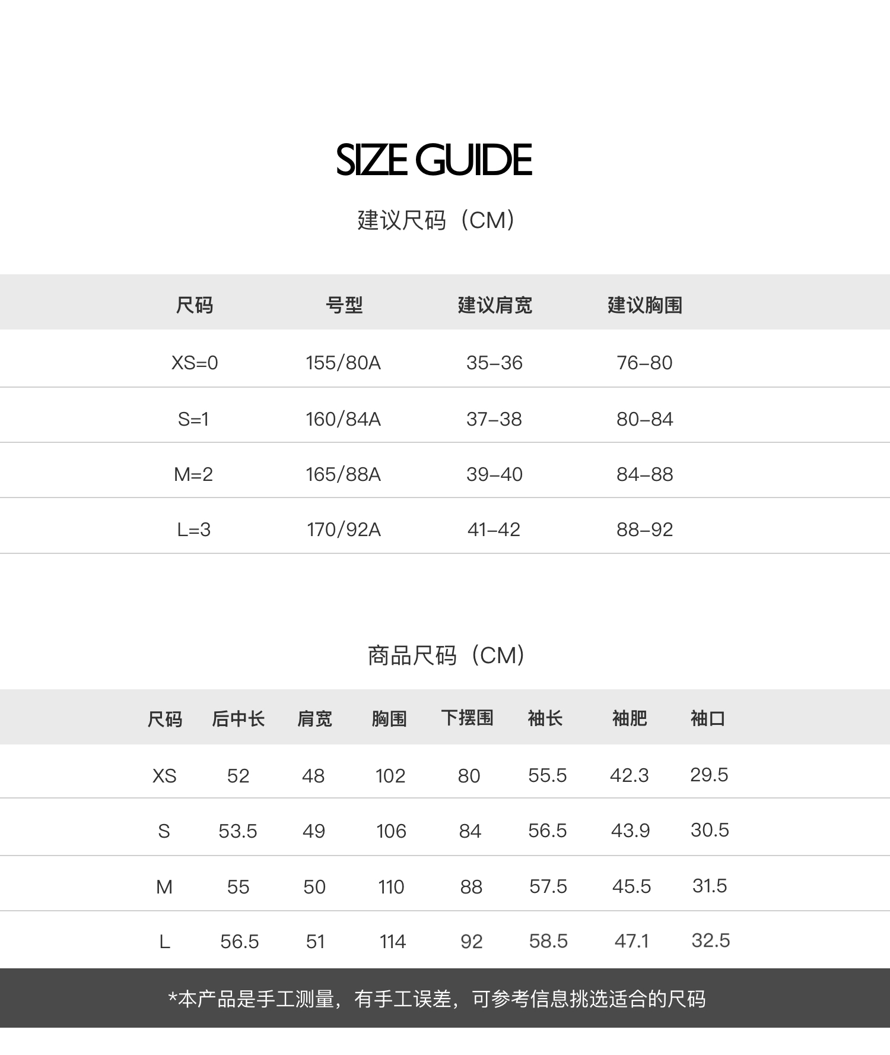This screenshot has width=890, height=1055.
Task: Select the 110 bust measurement cell
Action: click(x=391, y=887)
